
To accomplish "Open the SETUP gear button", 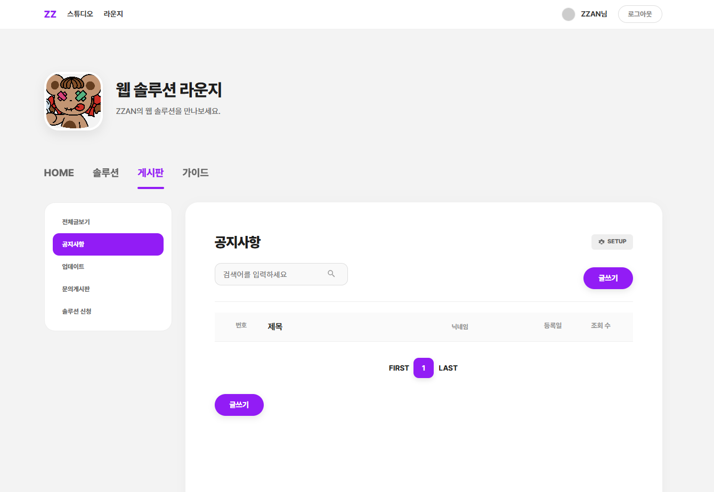I will 612,242.
